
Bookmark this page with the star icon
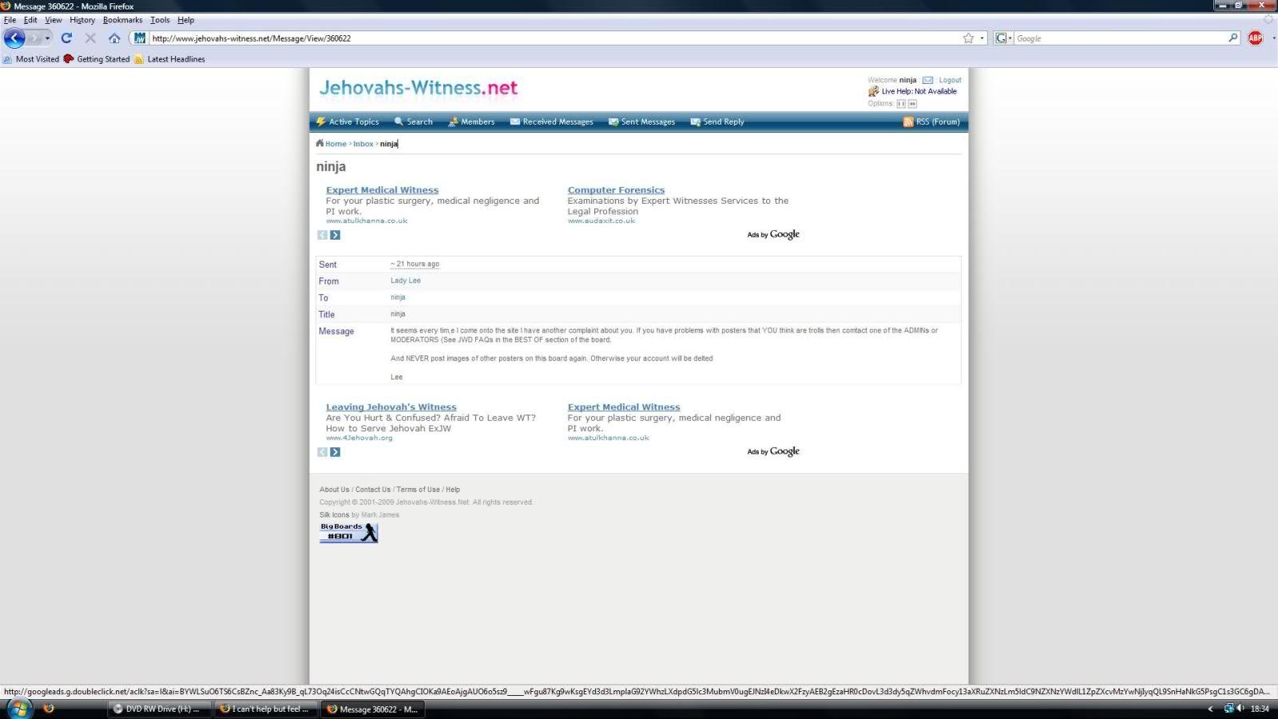(x=968, y=38)
